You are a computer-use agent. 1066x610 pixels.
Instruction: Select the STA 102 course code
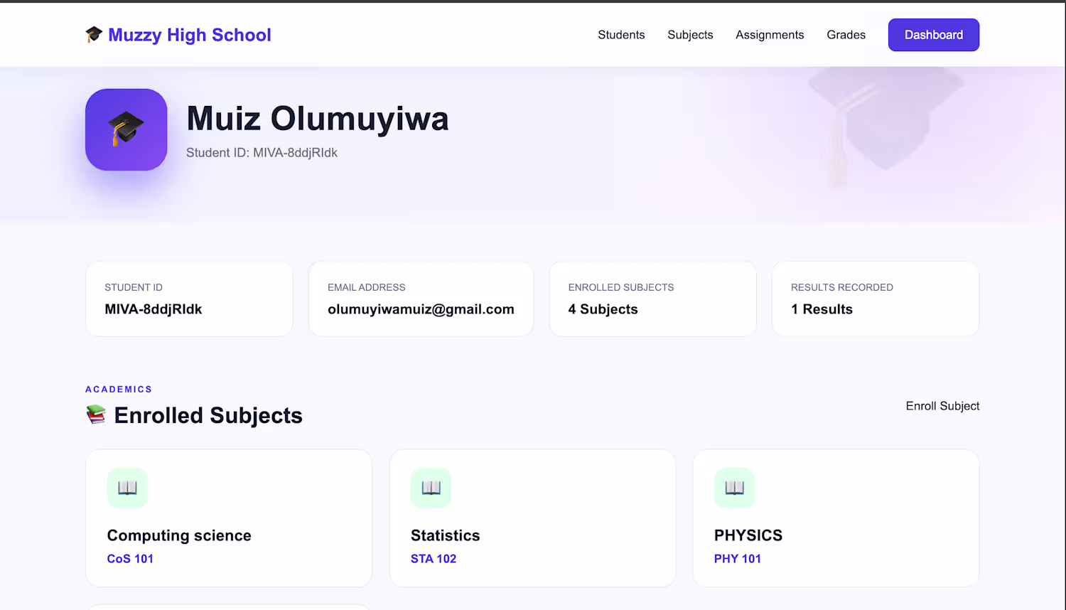(x=434, y=559)
